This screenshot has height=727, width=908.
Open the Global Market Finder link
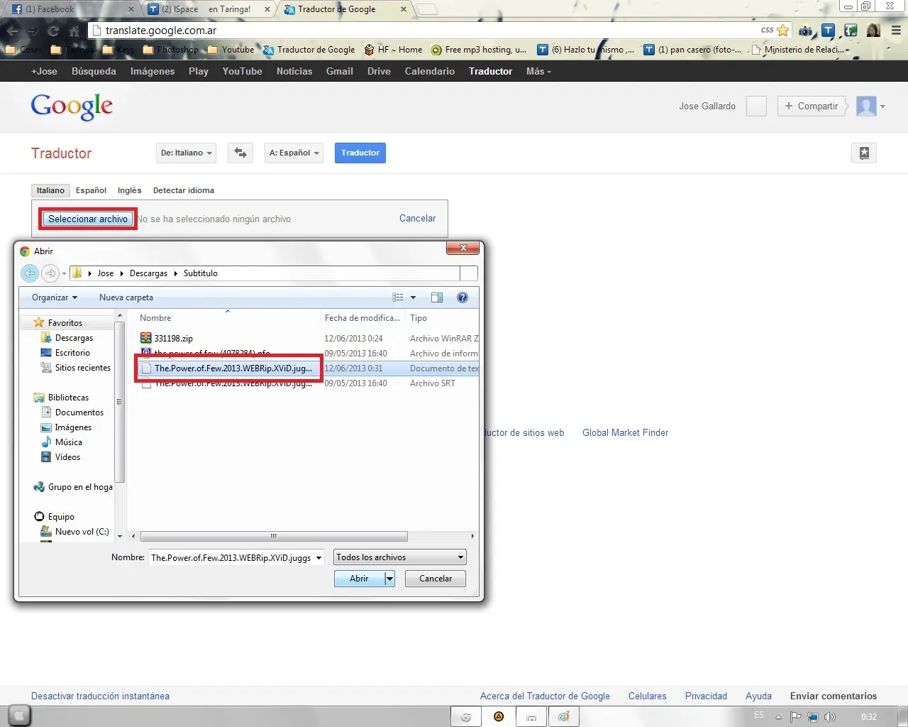click(x=626, y=432)
